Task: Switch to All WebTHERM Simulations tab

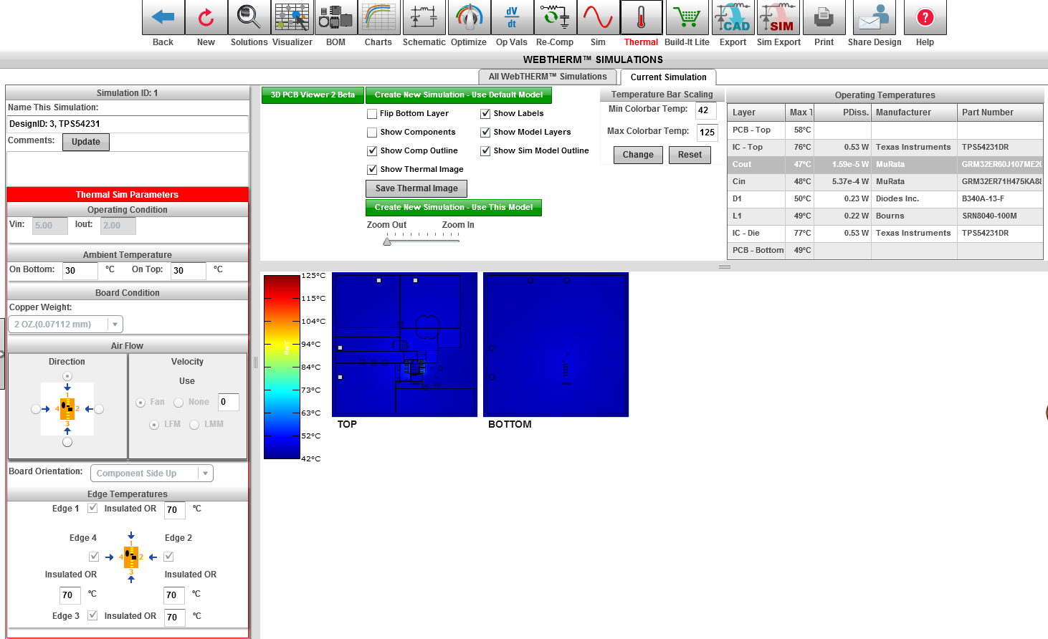Action: point(548,77)
